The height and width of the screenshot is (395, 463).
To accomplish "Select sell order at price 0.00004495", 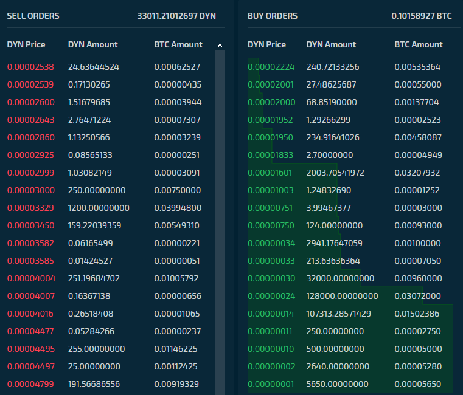I will pyautogui.click(x=111, y=349).
